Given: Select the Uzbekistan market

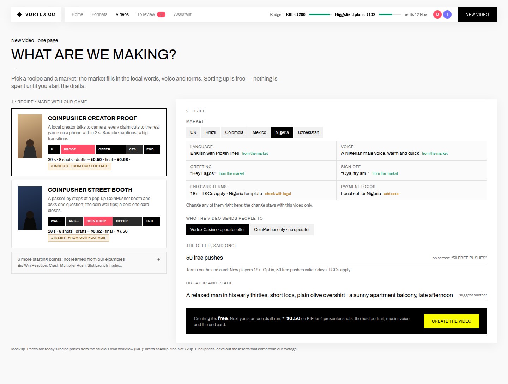Looking at the screenshot, I should (x=309, y=132).
